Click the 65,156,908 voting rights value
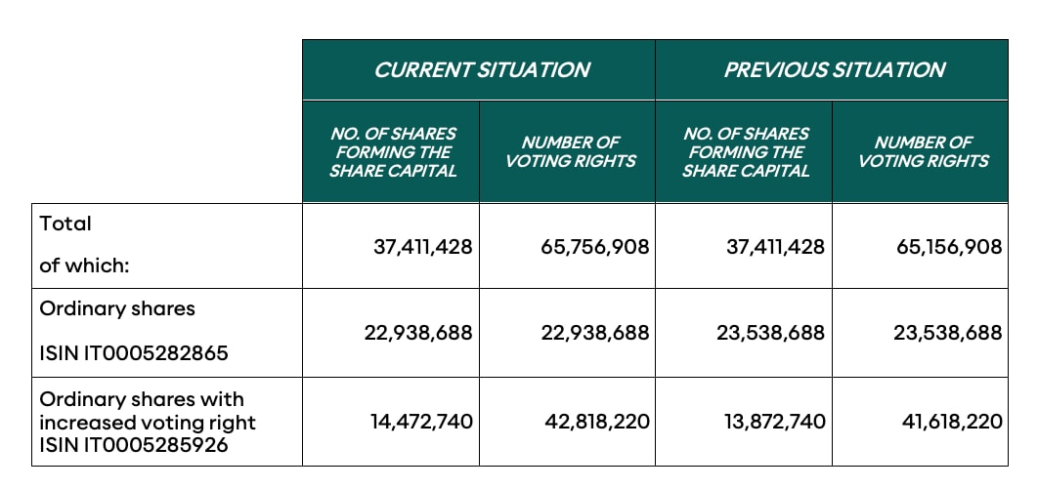The height and width of the screenshot is (489, 1038). pos(948,247)
